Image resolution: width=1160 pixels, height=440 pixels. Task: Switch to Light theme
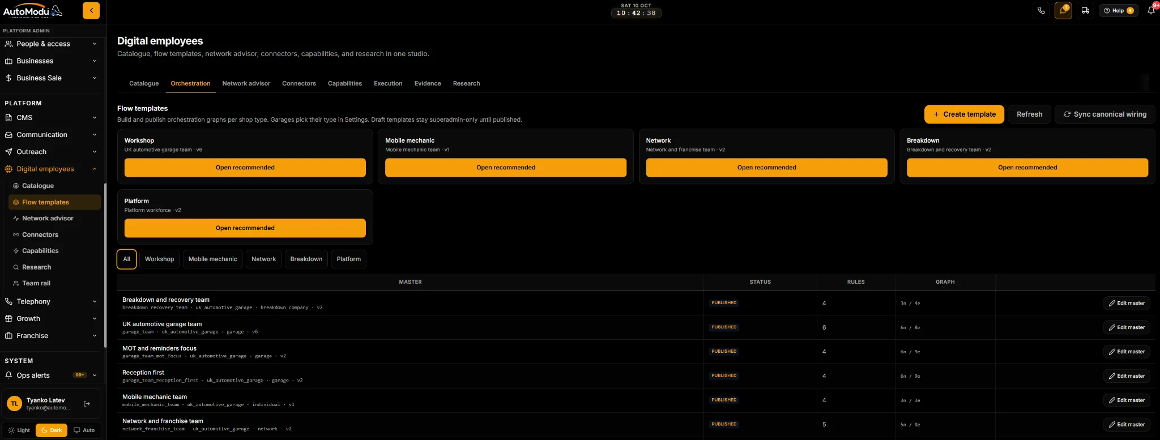19,430
